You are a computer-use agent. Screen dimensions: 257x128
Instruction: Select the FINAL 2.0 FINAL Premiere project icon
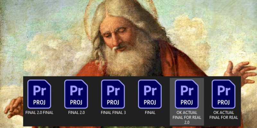(x=39, y=94)
